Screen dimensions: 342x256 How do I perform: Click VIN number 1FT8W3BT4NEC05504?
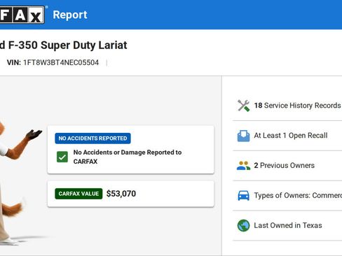[61, 62]
